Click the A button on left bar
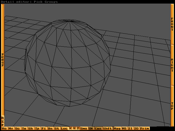This screenshot has height=131, width=175. pyautogui.click(x=3, y=118)
